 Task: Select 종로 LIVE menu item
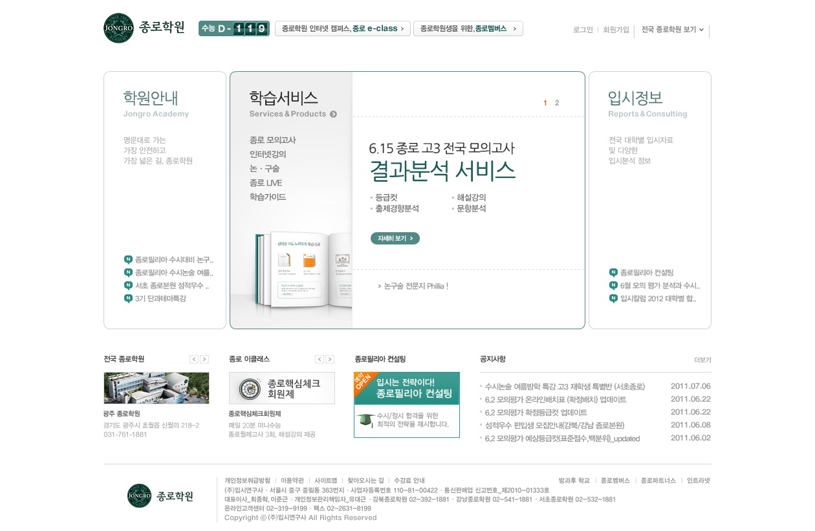pos(266,183)
